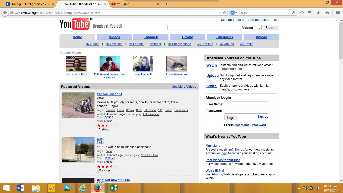Click the search magnifier in Google box

click(294, 13)
